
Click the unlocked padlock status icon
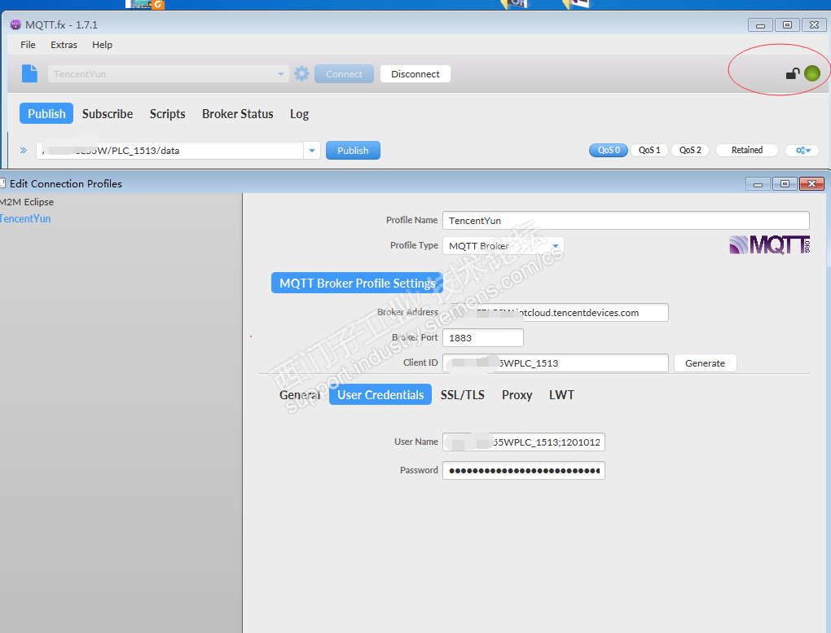coord(793,73)
